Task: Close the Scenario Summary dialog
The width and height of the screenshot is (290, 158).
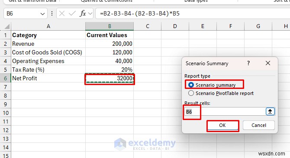Action: (268, 63)
